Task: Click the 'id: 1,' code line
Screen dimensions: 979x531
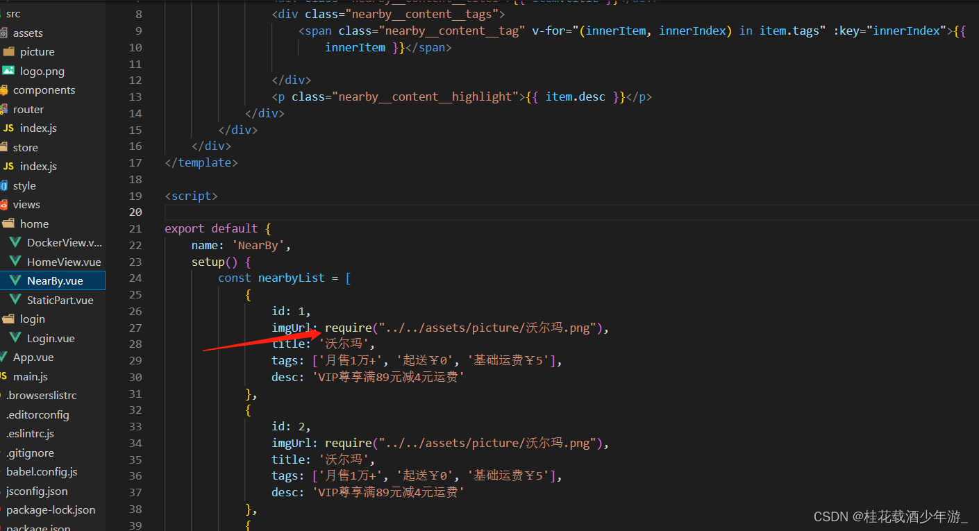Action: pos(292,311)
